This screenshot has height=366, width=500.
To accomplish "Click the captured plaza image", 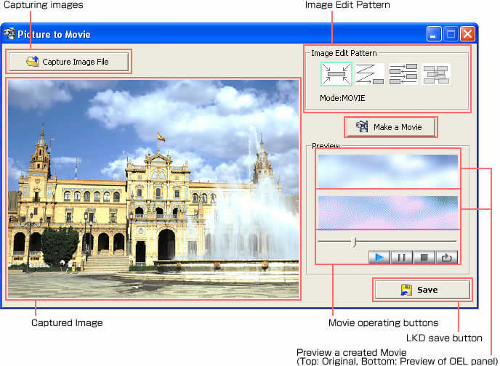I will 153,189.
